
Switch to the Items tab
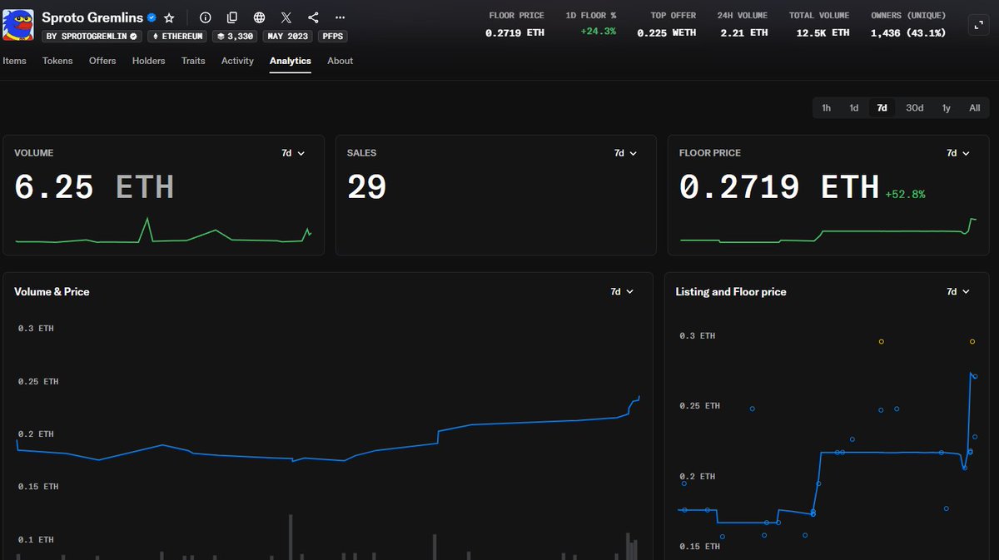(x=14, y=61)
